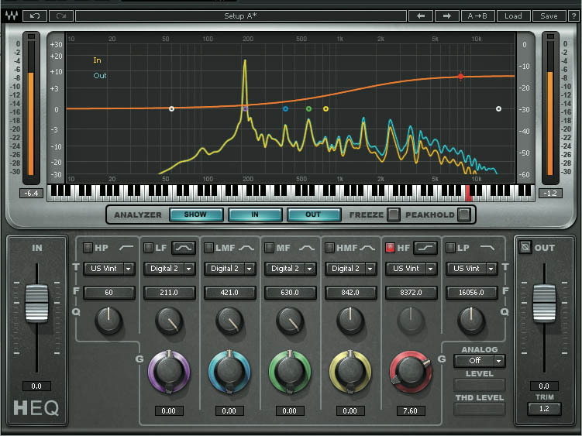Enable the LF band

pyautogui.click(x=148, y=248)
